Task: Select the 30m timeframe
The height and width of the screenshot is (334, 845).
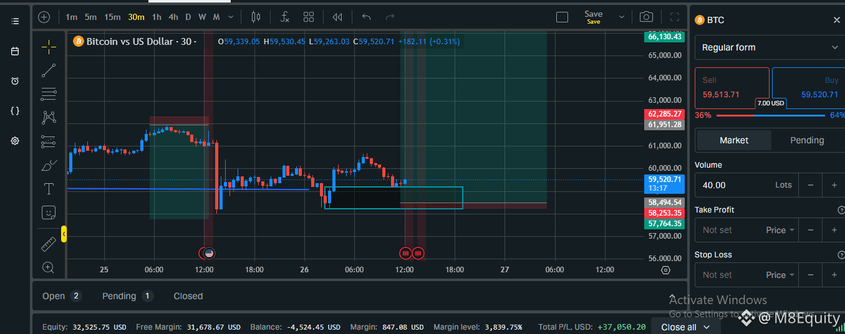Action: pos(136,17)
